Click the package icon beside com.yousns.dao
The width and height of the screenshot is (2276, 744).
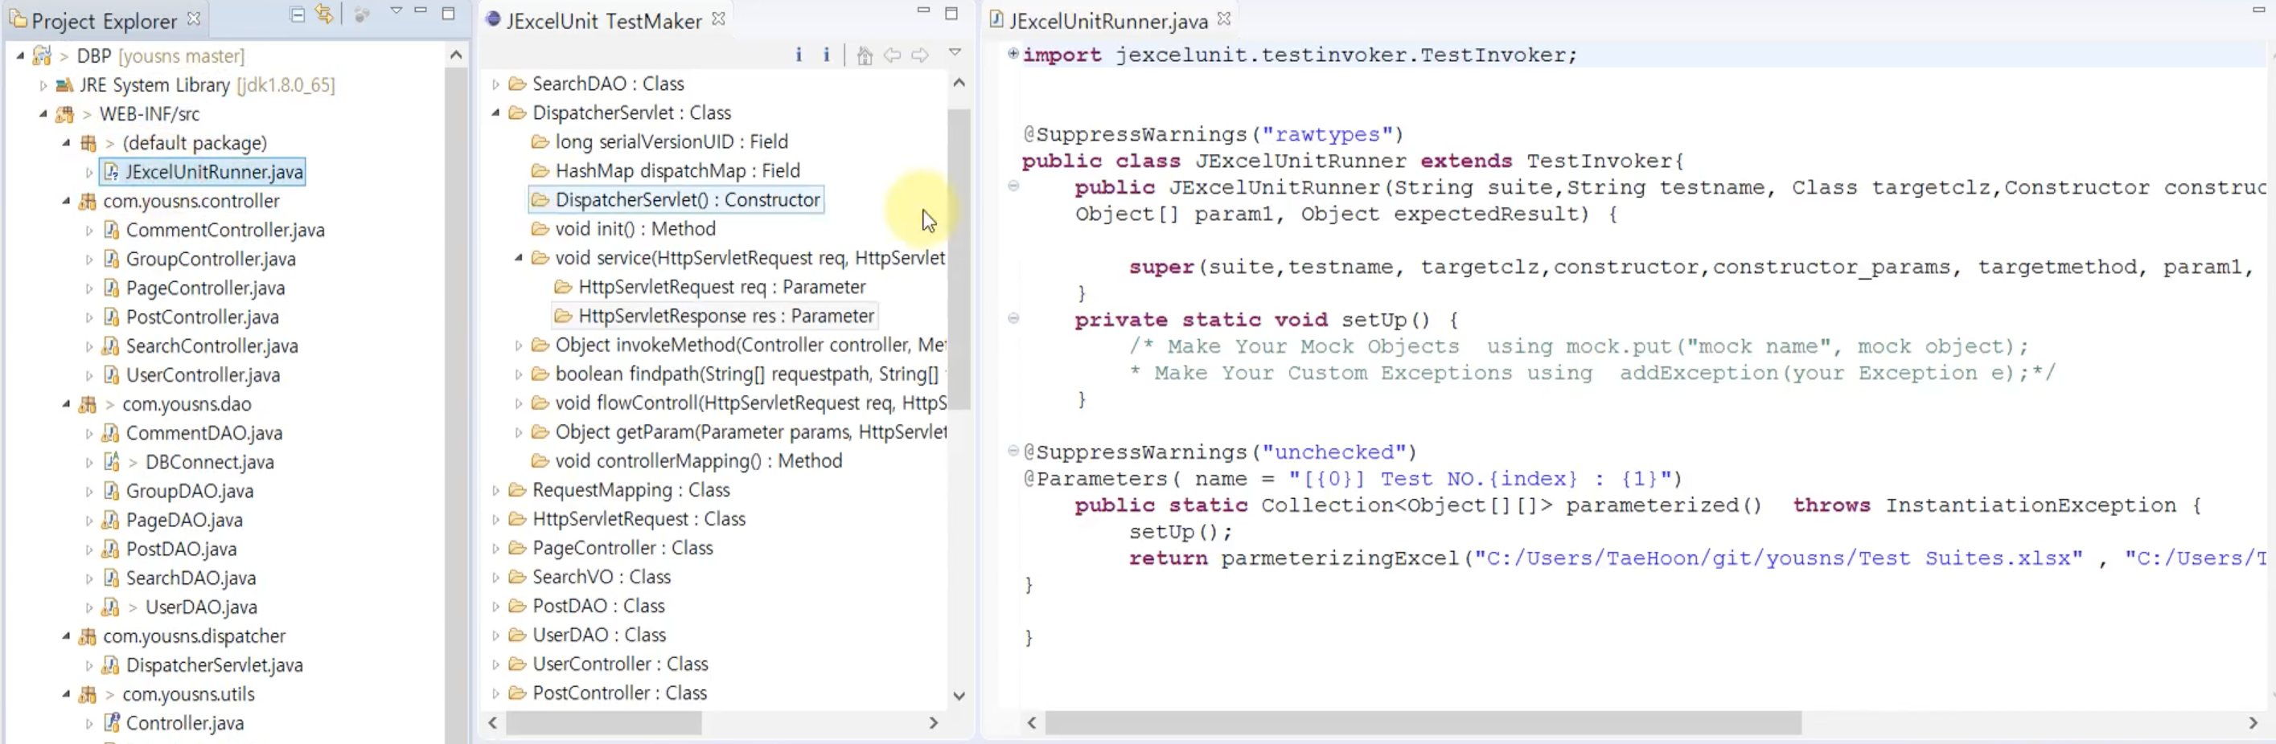pos(87,403)
